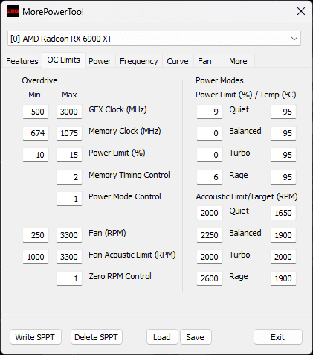Image resolution: width=313 pixels, height=355 pixels.
Task: Edit the Quiet acoustic target field (1650)
Action: 283,213
